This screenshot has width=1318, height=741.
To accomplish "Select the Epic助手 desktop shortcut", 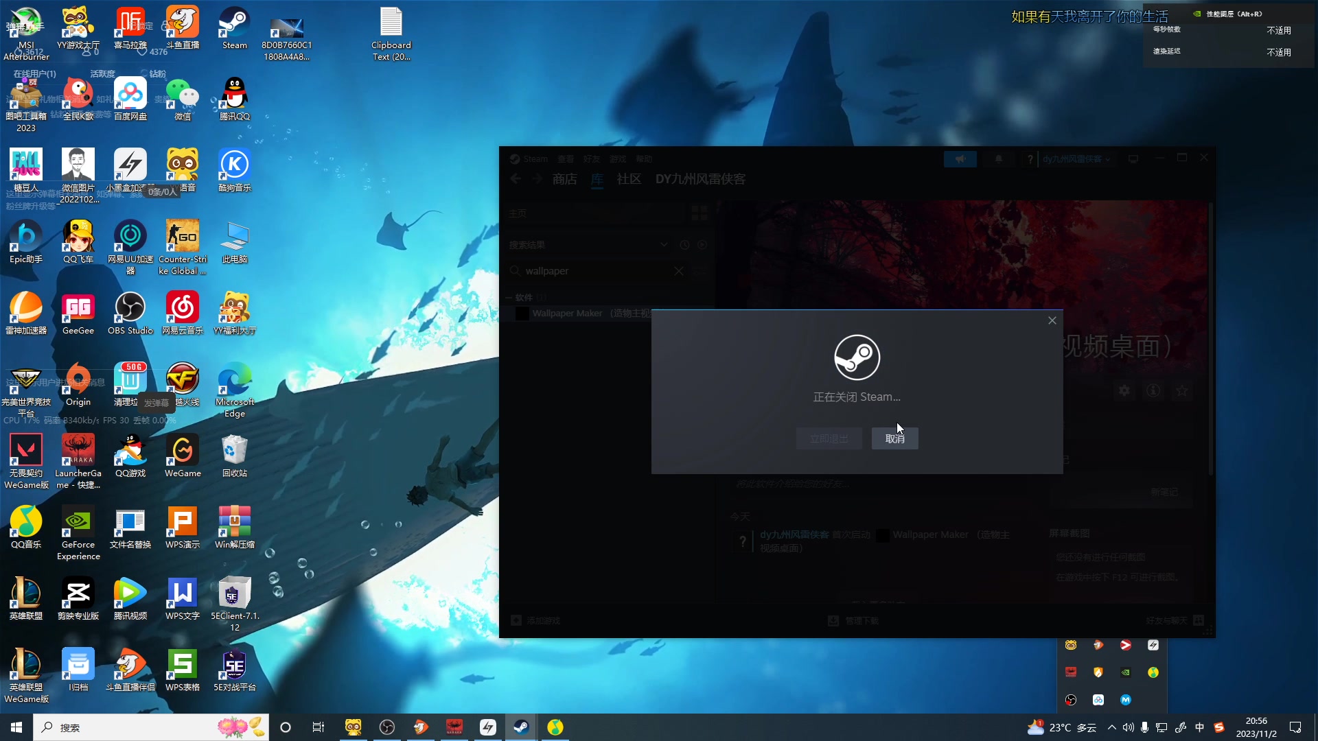I will coord(26,242).
